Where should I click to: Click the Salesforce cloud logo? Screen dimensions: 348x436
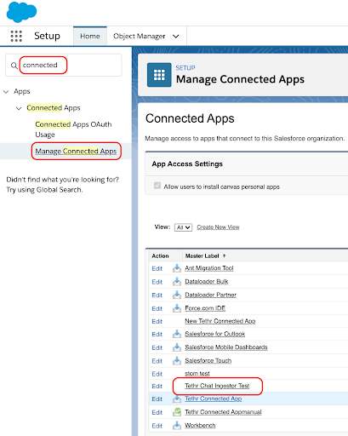[21, 12]
